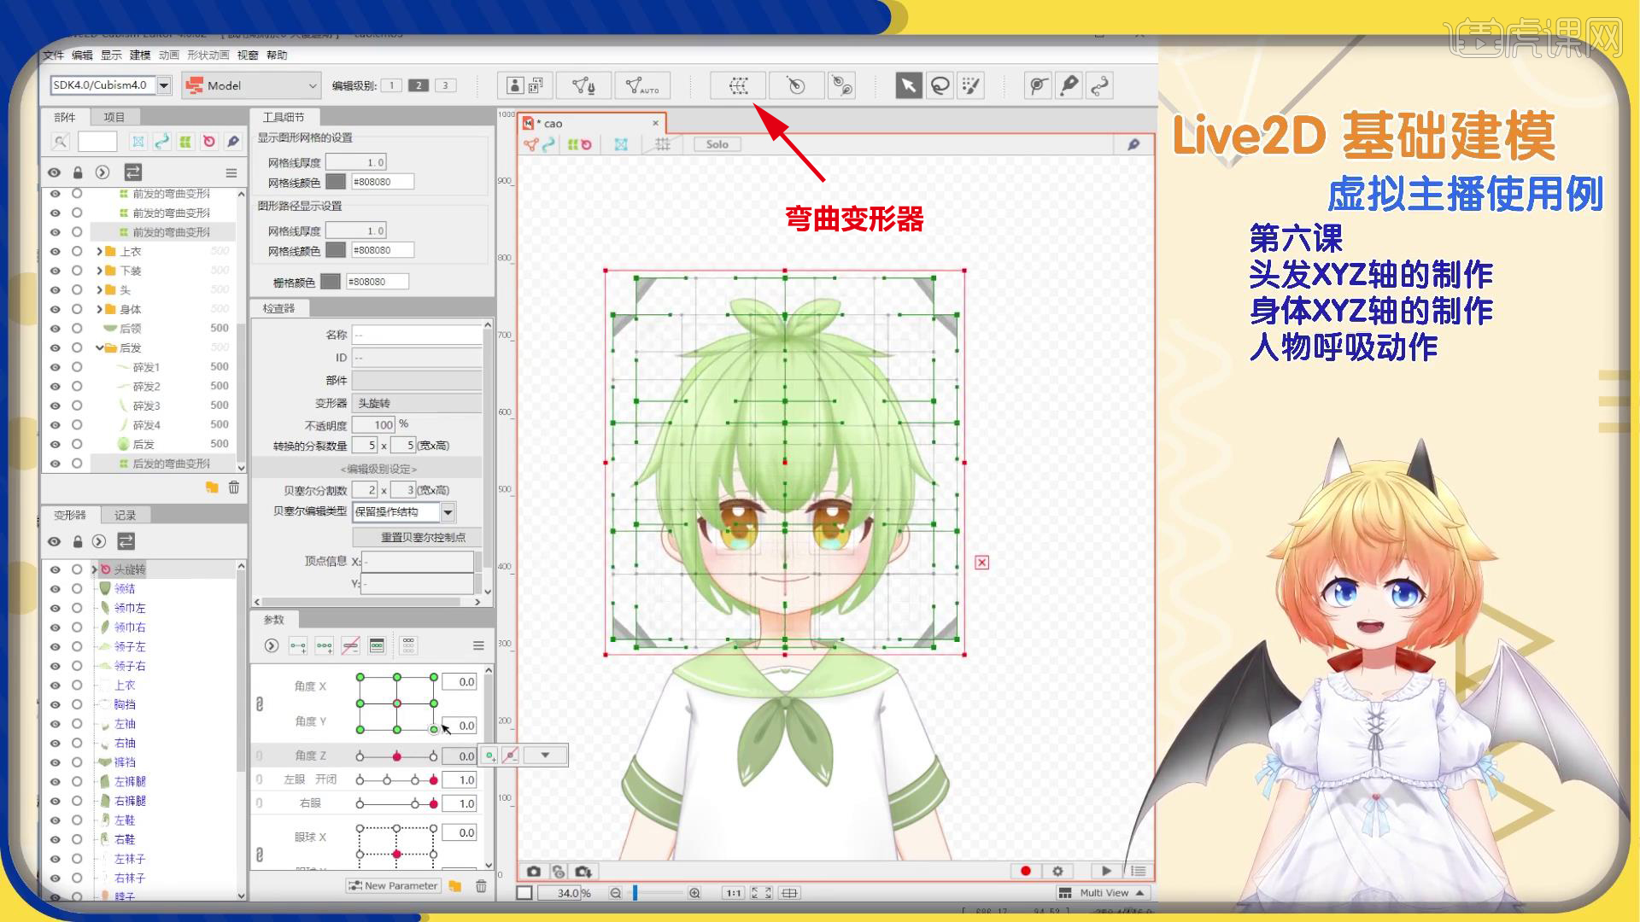The width and height of the screenshot is (1640, 922).
Task: Click the New Parameter button
Action: [393, 885]
